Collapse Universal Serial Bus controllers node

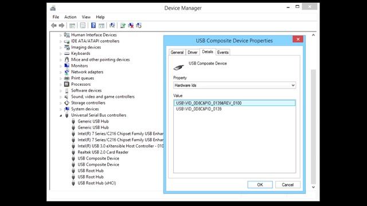point(61,116)
